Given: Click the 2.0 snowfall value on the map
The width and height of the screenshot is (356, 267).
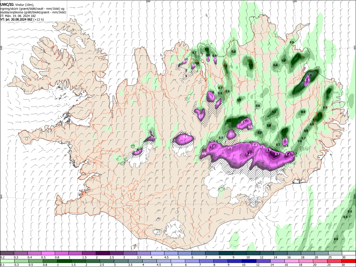Looking at the screenshot, I should point(213,146).
